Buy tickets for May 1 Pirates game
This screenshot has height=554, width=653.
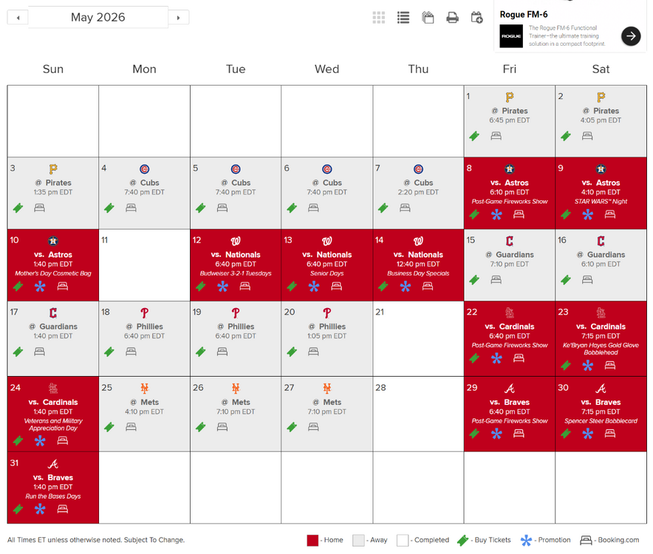click(x=474, y=136)
